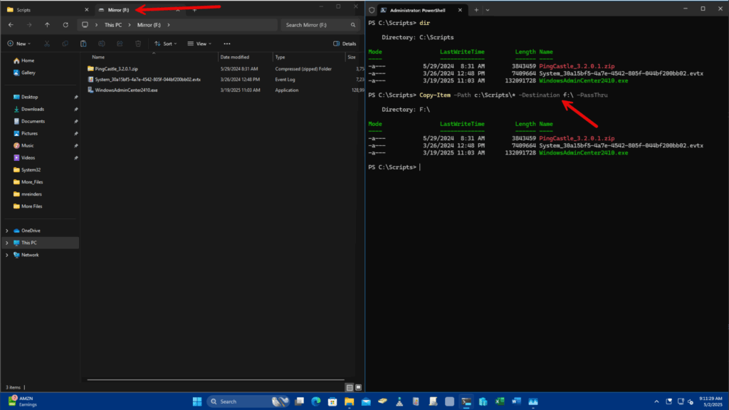This screenshot has width=729, height=410.
Task: Click the taskbar clock and date
Action: tap(710, 401)
